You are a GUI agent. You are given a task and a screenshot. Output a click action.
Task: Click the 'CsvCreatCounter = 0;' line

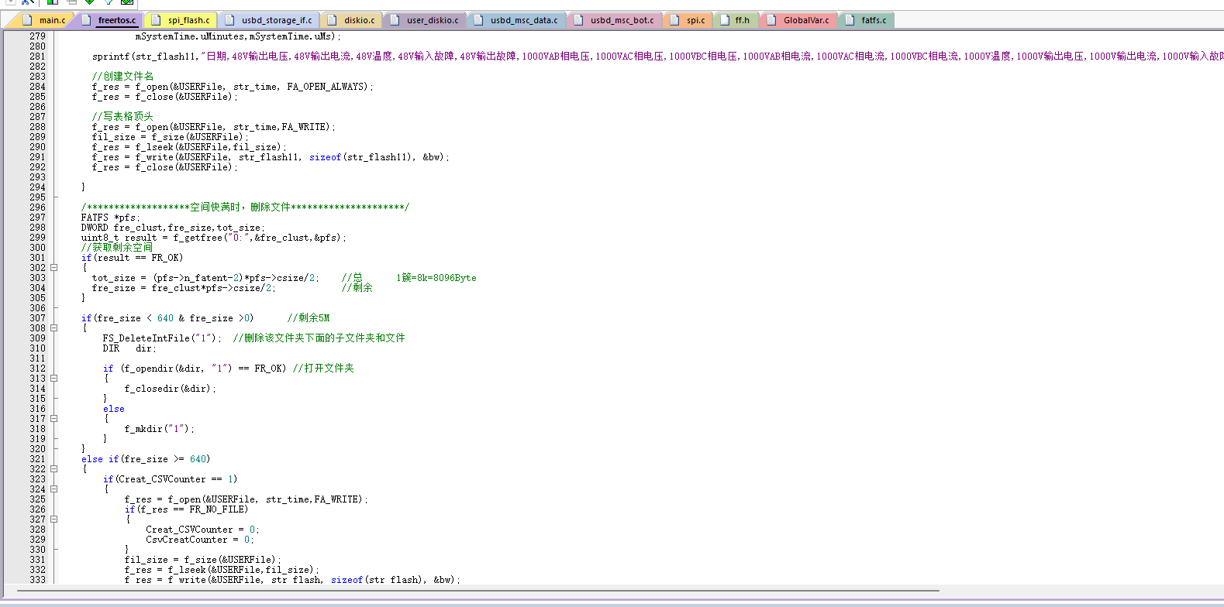[x=200, y=540]
